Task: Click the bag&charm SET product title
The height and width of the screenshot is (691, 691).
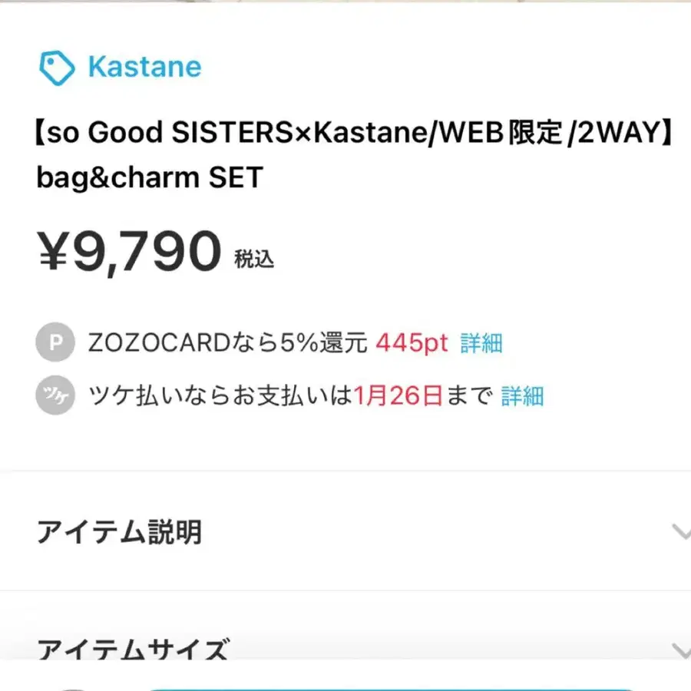Action: tap(150, 178)
